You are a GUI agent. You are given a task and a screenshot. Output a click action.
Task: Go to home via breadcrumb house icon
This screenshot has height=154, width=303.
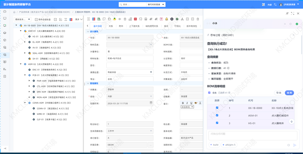point(14,12)
